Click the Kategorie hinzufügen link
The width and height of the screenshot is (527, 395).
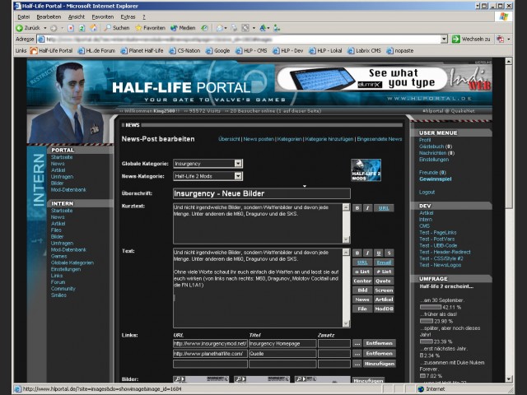(329, 139)
